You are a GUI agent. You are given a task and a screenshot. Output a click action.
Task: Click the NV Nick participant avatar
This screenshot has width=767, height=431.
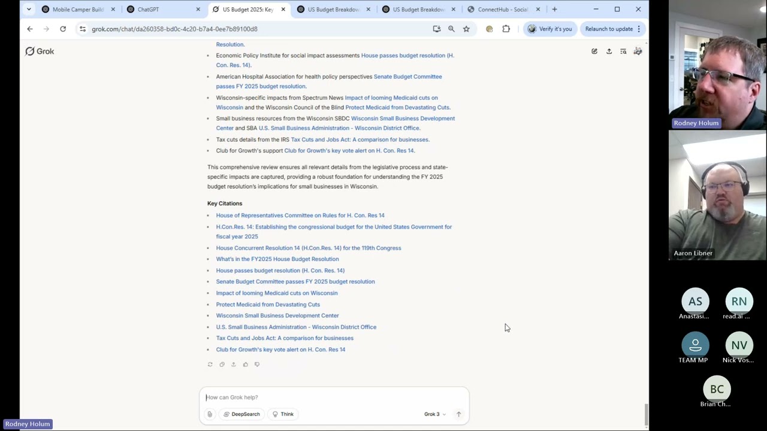pyautogui.click(x=739, y=345)
